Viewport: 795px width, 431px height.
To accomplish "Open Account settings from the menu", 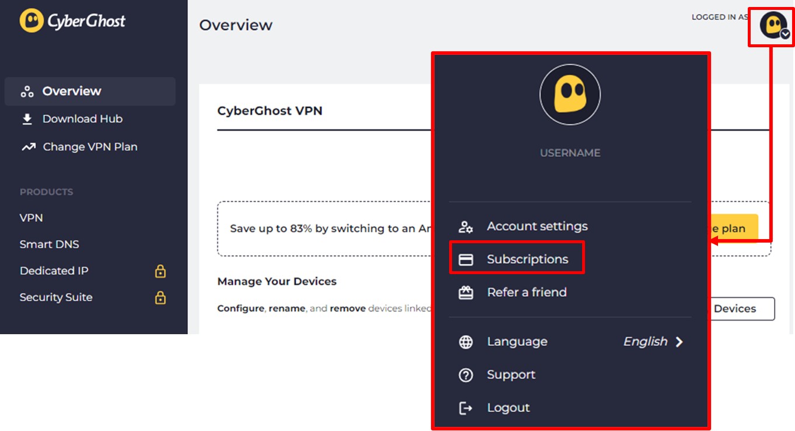I will pos(536,226).
